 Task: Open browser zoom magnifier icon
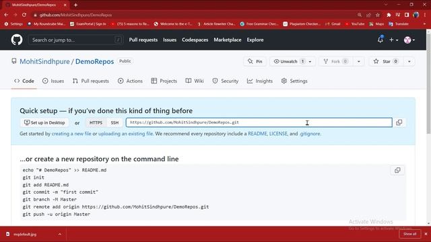[360, 15]
